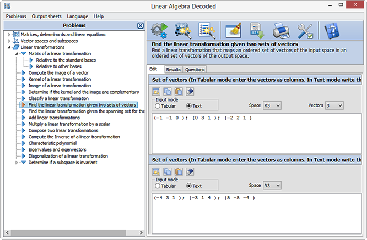
Task: Select Diagonalization of a linear transformation
Action: tap(68, 156)
